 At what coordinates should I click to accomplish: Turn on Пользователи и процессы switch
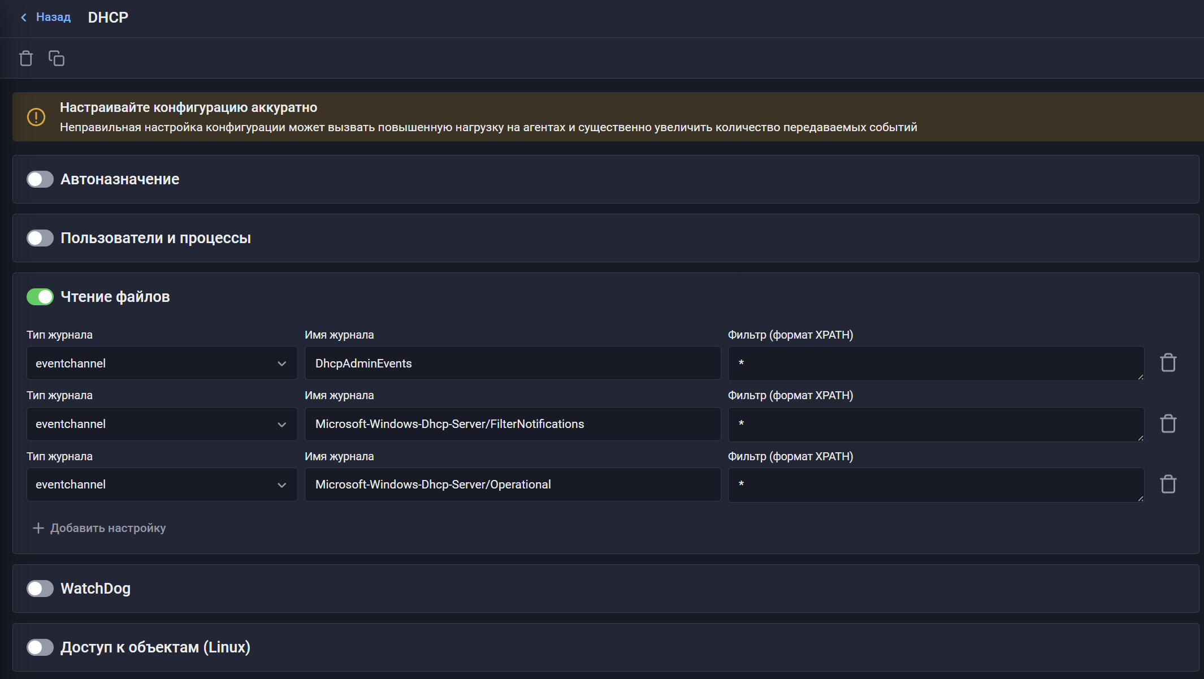coord(40,238)
